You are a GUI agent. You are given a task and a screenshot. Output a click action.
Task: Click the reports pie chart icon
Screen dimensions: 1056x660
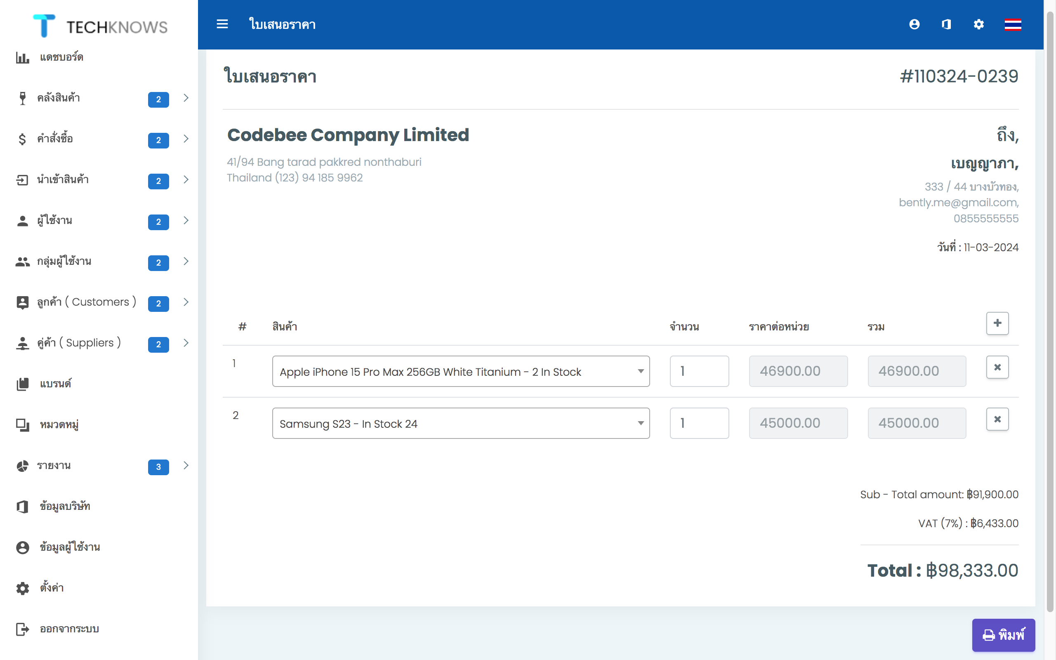point(22,466)
